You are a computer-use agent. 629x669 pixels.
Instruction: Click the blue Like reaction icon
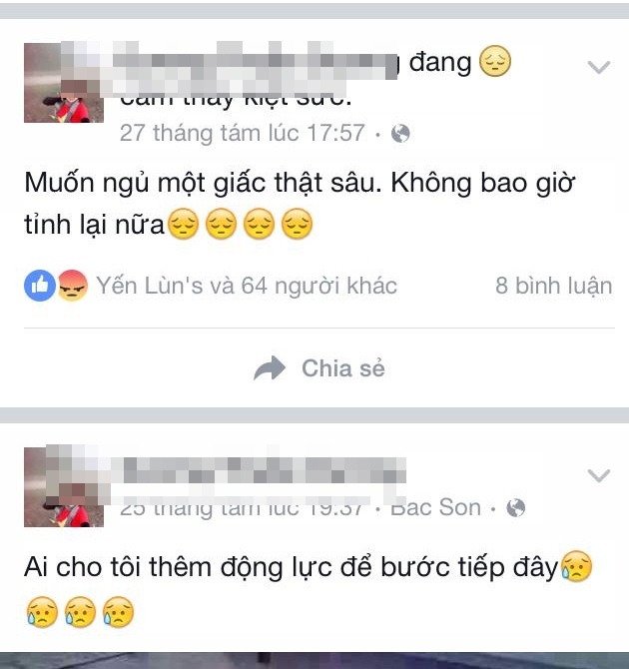[x=40, y=286]
